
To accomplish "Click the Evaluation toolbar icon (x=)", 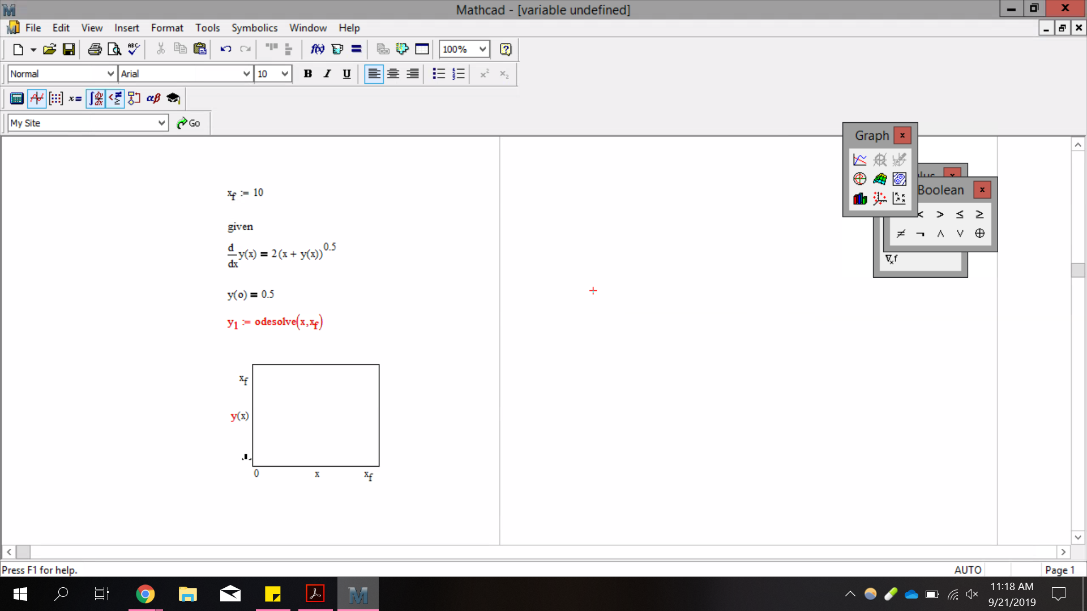I will 74,98.
